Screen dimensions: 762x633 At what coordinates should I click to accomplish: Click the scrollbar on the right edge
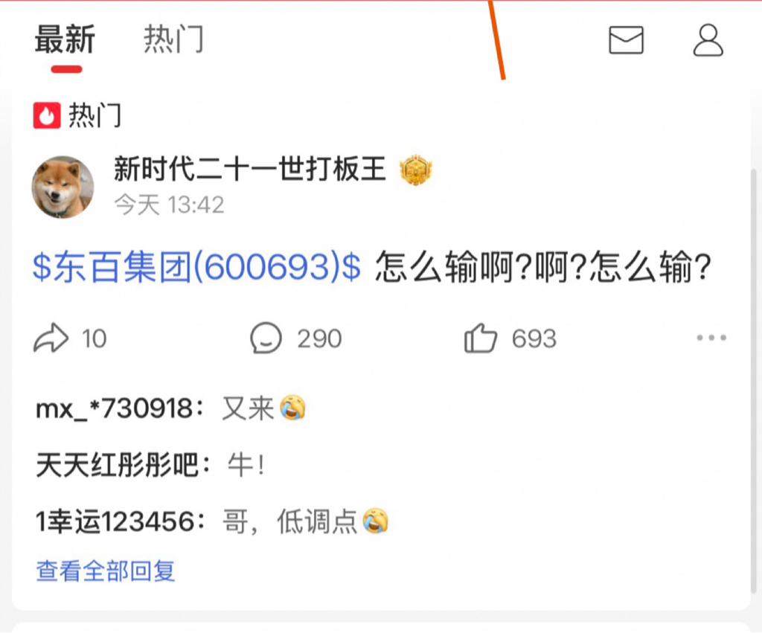(x=754, y=382)
